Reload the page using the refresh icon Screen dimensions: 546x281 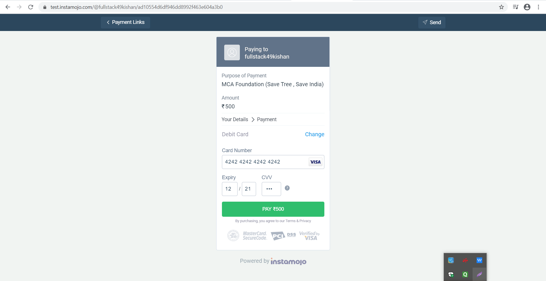[30, 7]
